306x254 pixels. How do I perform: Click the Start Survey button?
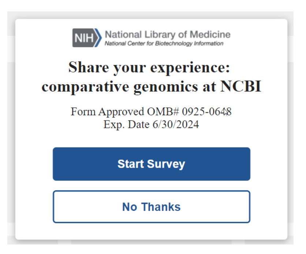click(x=151, y=164)
